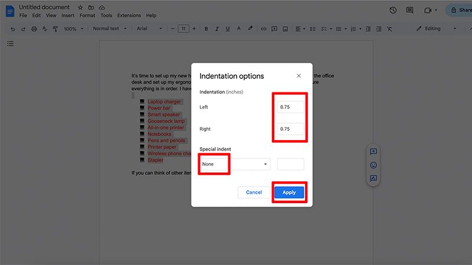The image size is (472, 265).
Task: Open the 100% zoom dropdown
Action: pos(73,29)
